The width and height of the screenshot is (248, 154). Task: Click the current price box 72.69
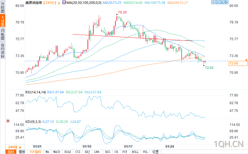point(238,63)
